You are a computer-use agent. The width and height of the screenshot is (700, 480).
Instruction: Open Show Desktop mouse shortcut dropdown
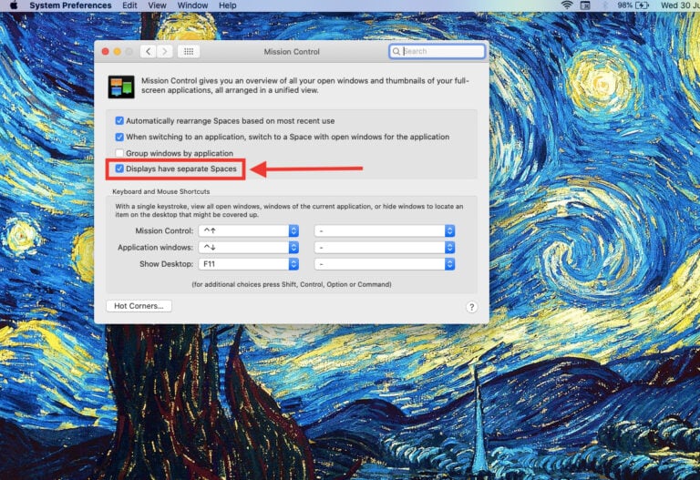click(385, 264)
